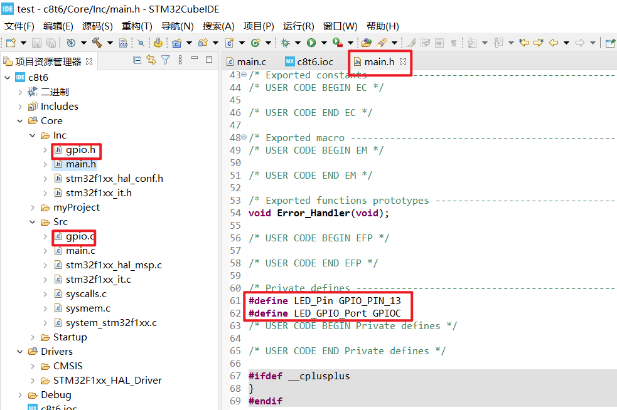This screenshot has width=617, height=410.
Task: Open dropdown next to New icon
Action: tap(23, 43)
